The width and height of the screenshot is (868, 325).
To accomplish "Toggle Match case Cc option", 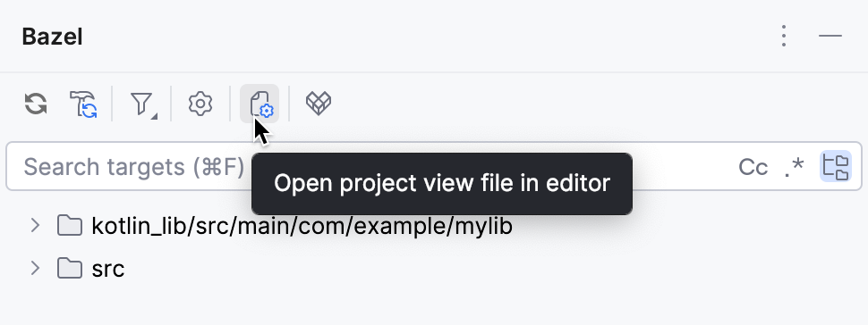I will [753, 167].
